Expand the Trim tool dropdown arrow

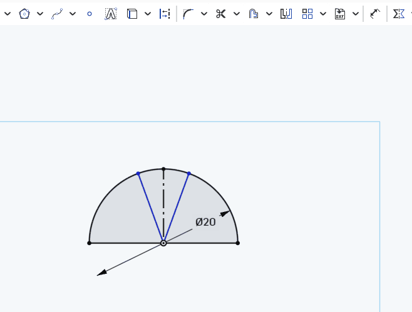pyautogui.click(x=236, y=14)
